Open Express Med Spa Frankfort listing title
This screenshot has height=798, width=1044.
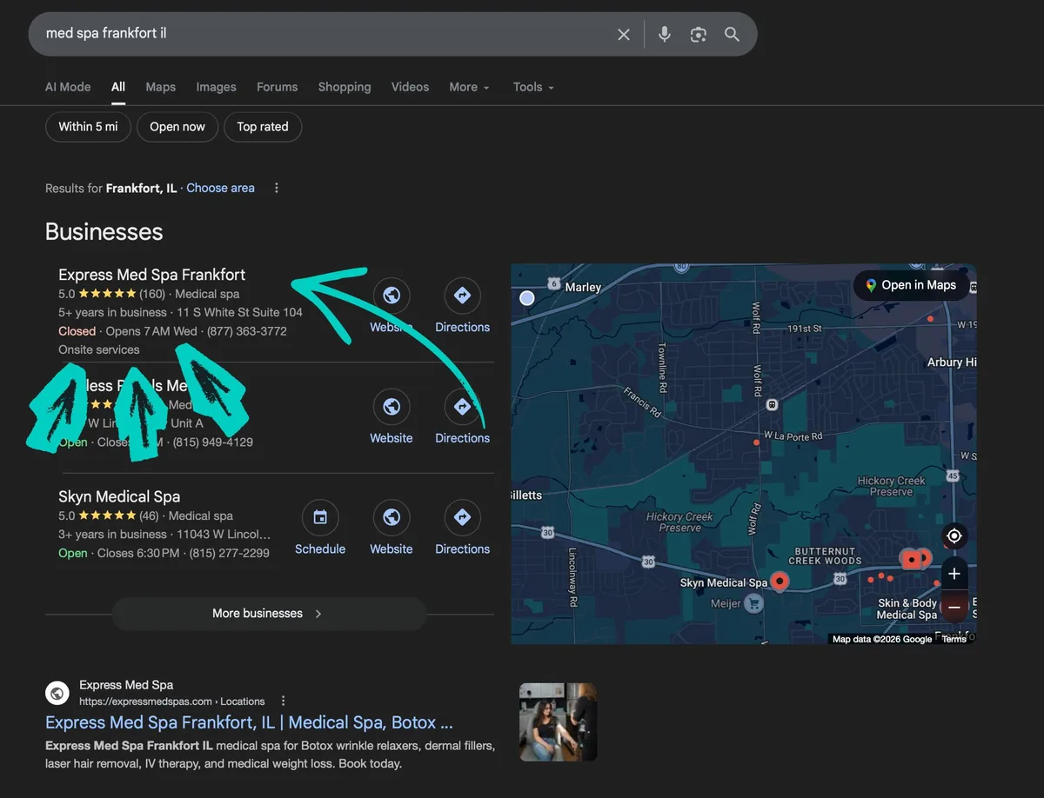(x=152, y=275)
